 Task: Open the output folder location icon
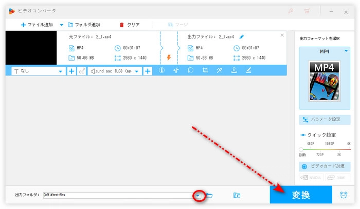(x=237, y=195)
